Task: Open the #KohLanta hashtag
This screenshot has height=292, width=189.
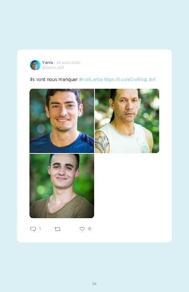Action: point(91,80)
